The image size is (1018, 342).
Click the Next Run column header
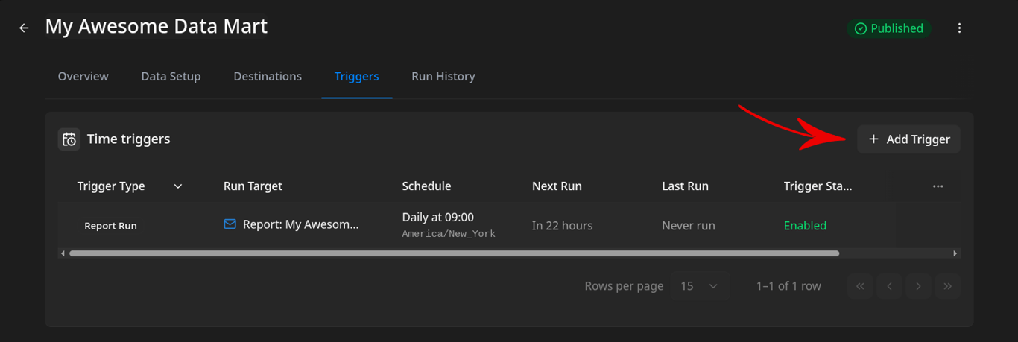pos(557,186)
